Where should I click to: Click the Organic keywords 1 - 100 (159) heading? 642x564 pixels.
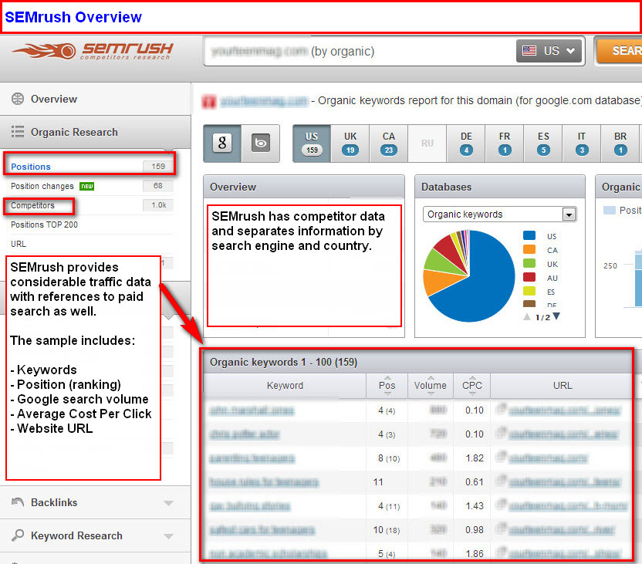(283, 362)
